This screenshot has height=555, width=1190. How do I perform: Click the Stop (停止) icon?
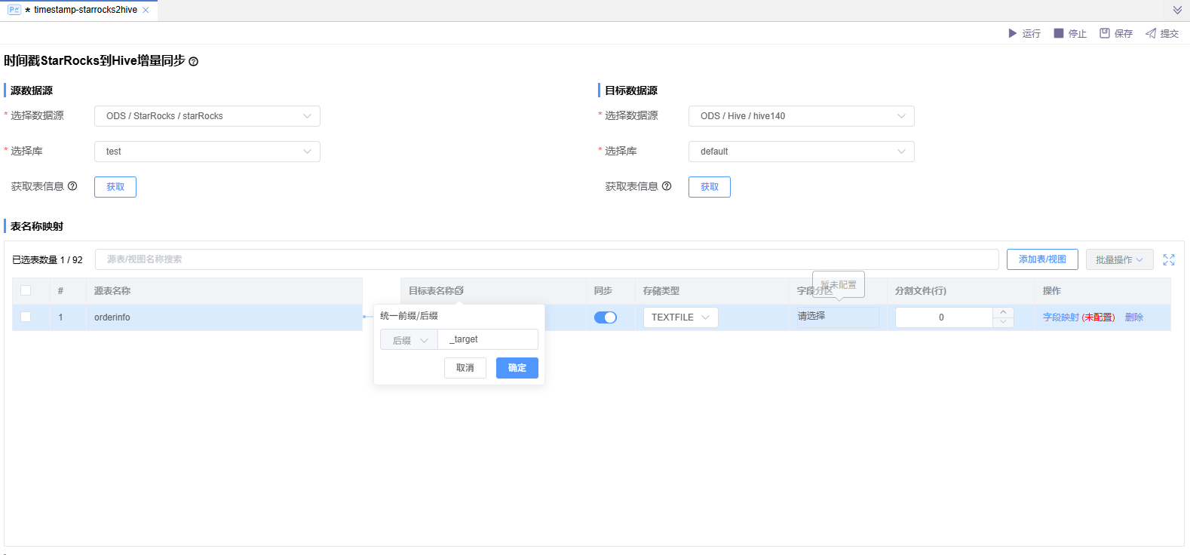point(1059,33)
